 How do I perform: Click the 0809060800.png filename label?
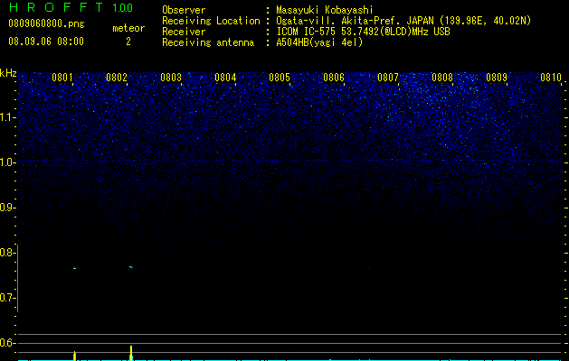tap(46, 23)
